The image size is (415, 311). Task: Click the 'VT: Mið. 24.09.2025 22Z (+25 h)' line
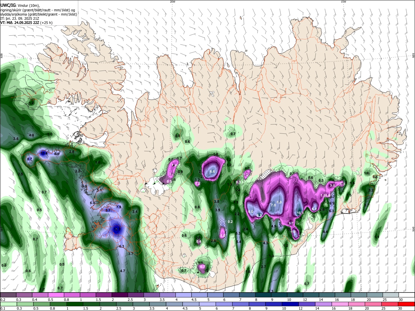point(27,23)
